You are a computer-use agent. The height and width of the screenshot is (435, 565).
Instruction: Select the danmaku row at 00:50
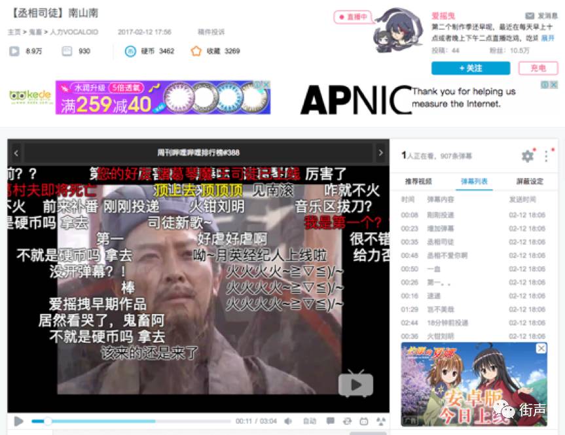(473, 269)
